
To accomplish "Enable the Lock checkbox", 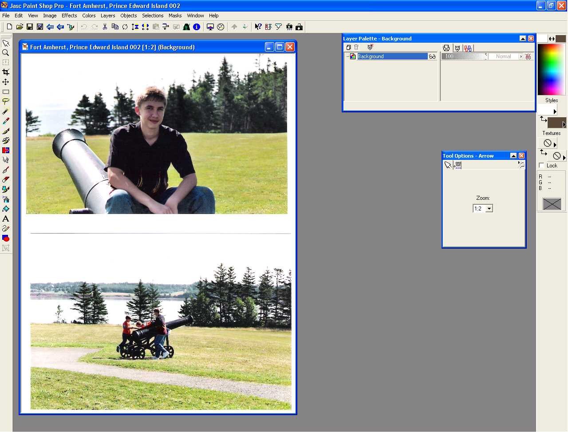I will 541,166.
